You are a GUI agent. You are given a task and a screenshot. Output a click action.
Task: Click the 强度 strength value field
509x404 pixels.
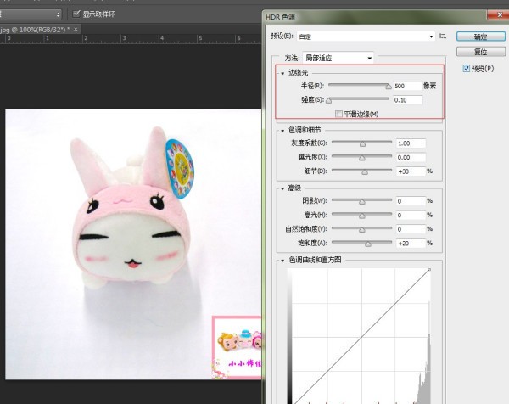[409, 100]
